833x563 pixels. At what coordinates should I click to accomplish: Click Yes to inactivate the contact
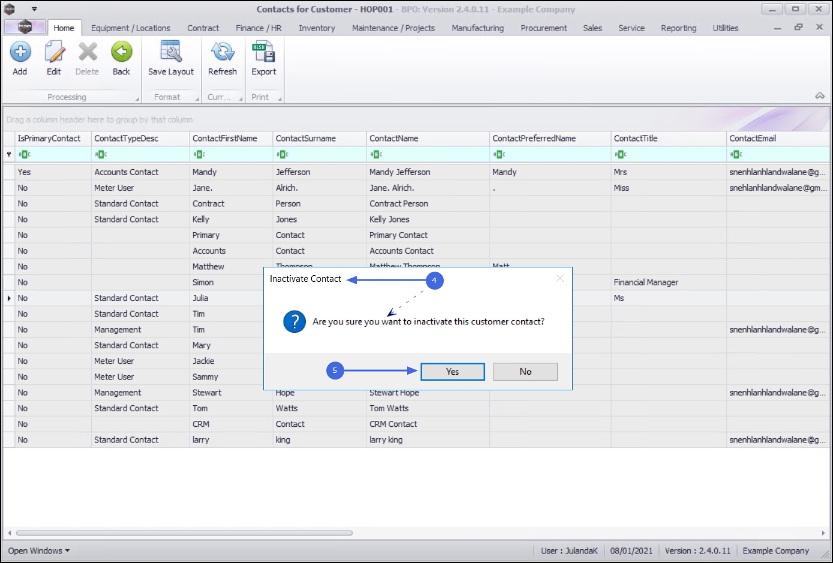(x=453, y=372)
